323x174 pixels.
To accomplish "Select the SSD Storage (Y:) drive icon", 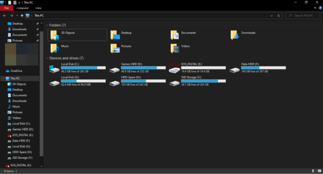I will [x=174, y=83].
